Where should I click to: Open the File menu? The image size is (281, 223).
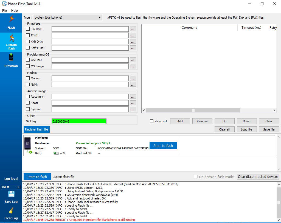[x=4, y=11]
